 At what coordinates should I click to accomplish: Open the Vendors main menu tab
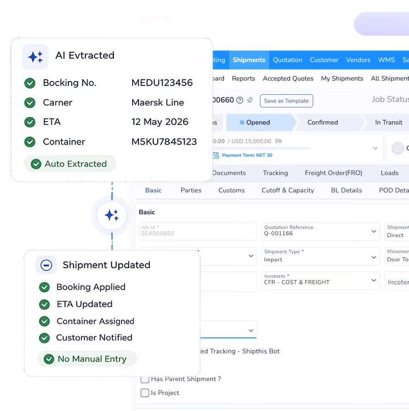click(x=358, y=60)
